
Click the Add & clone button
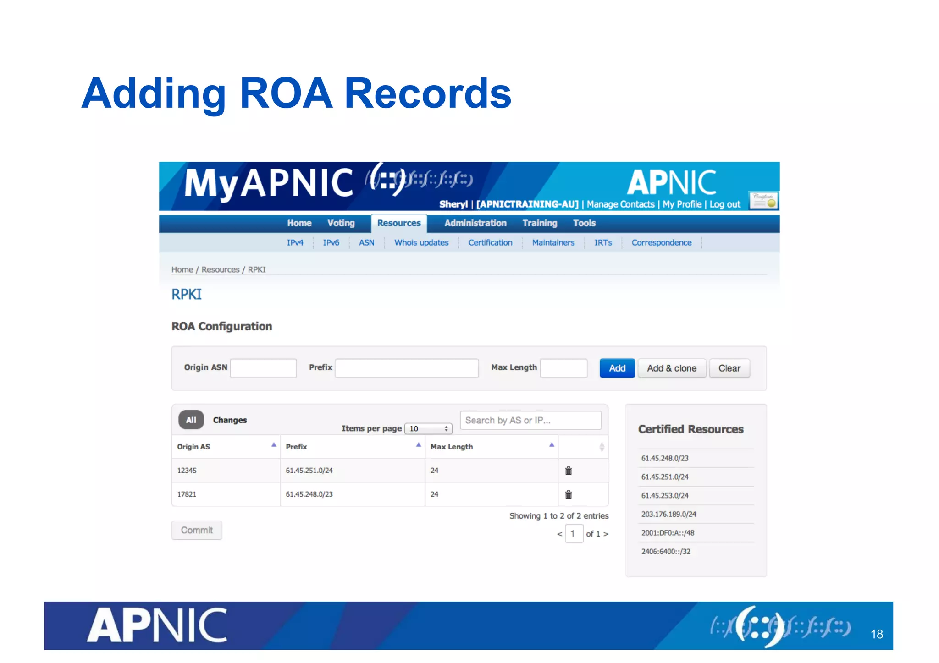click(671, 368)
